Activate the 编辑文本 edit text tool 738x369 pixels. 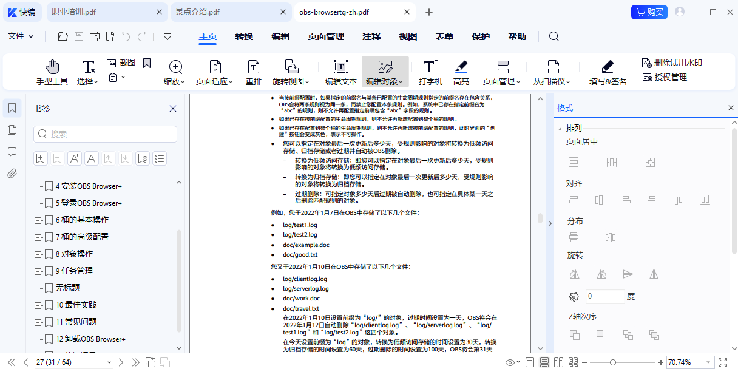[341, 73]
